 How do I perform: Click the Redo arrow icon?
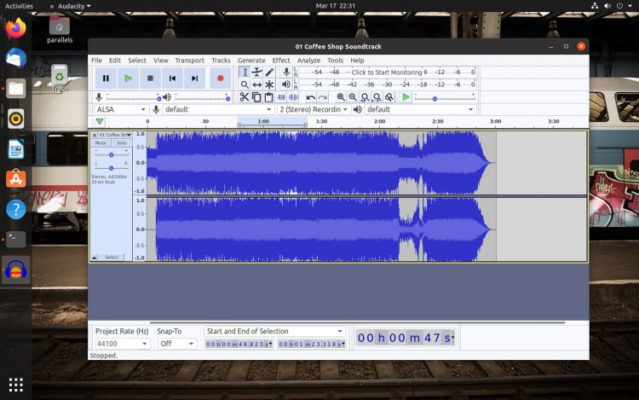click(x=323, y=97)
